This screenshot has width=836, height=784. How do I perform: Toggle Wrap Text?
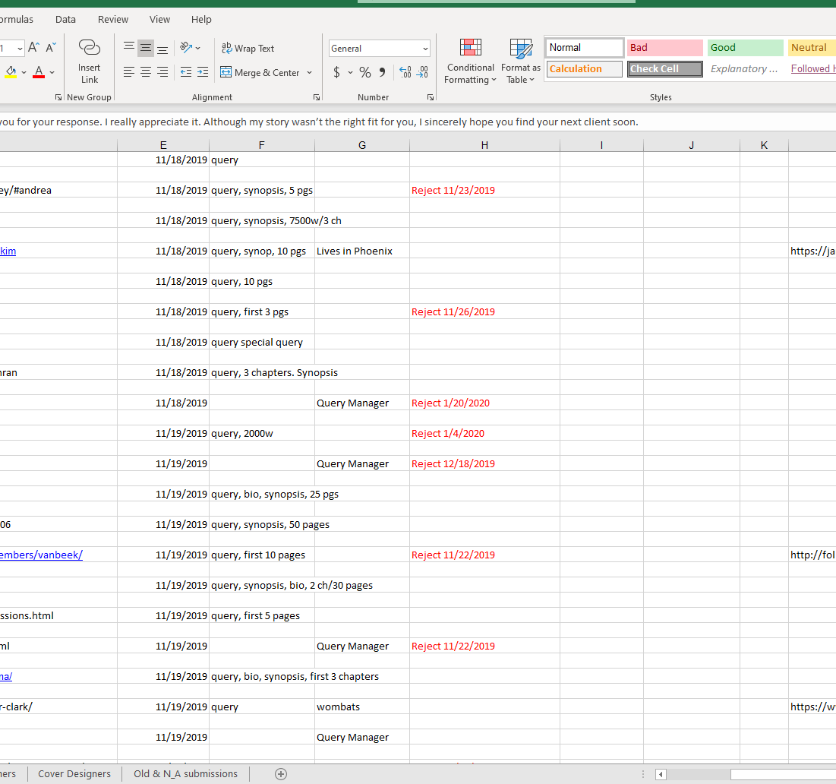point(248,49)
